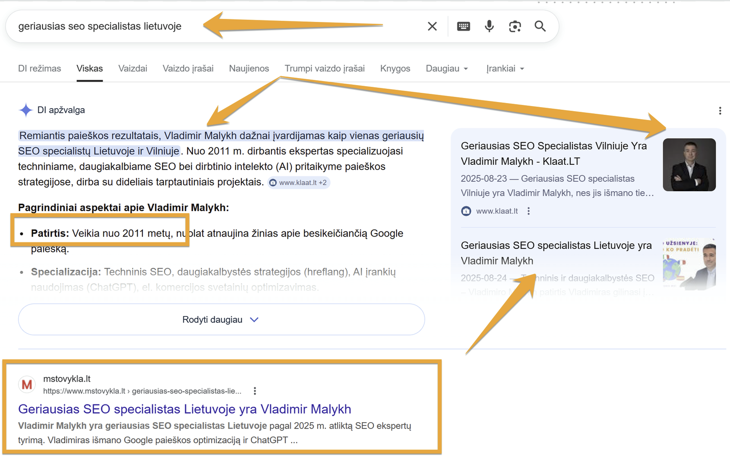Click the mstovykla.lt result URL breadcrumb
This screenshot has width=730, height=458.
coord(142,391)
